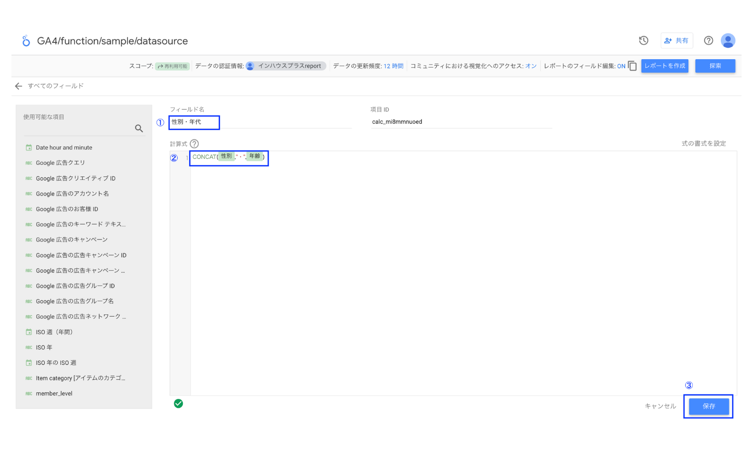Viewport: 753px width, 451px height.
Task: Click the calendar icon beside Date hour and minute
Action: click(x=29, y=148)
